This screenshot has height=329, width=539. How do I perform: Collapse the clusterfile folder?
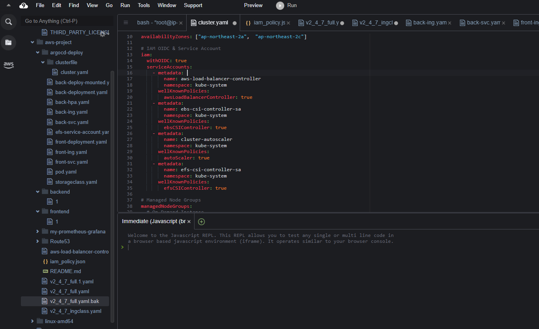[x=43, y=62]
